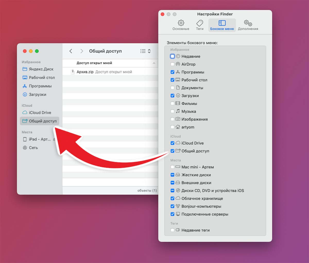Click the Избранное section header in sidebar
This screenshot has width=309, height=263.
pos(31,62)
